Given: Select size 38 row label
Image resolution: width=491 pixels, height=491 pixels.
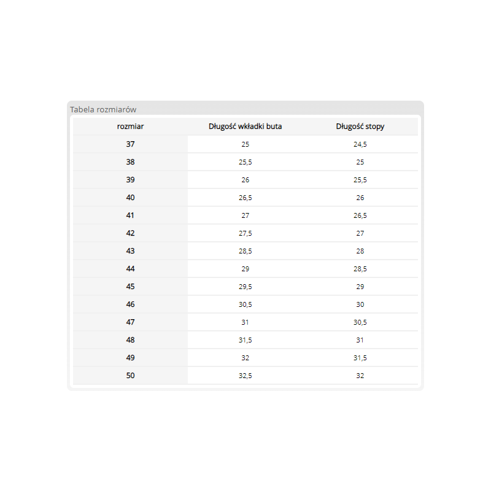Looking at the screenshot, I should (131, 162).
